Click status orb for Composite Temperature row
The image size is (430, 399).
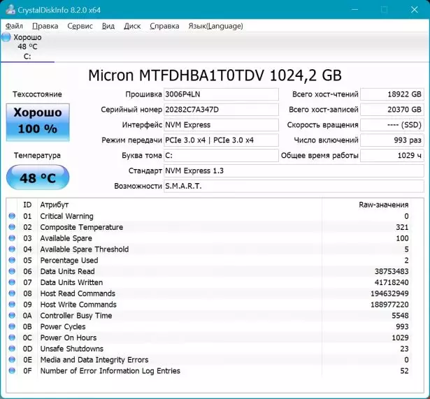11,228
